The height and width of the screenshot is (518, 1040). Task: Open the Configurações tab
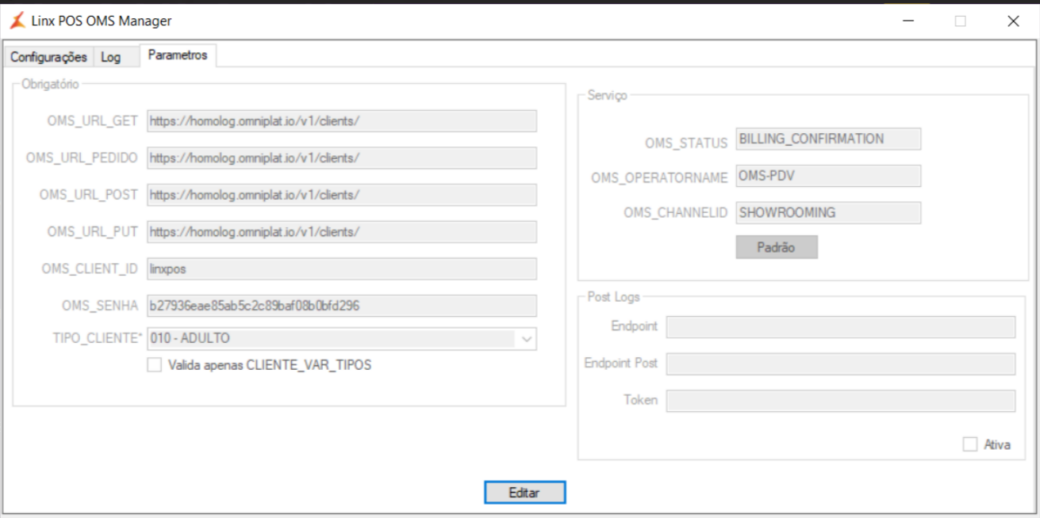point(48,57)
